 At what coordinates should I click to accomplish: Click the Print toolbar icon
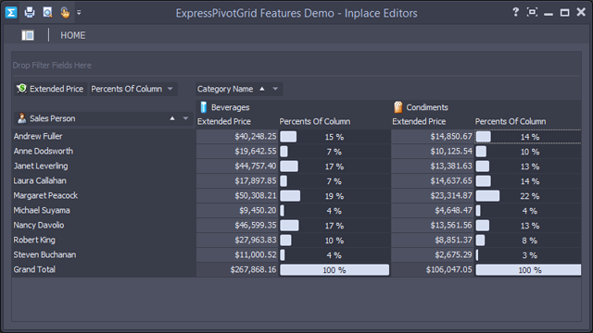point(29,12)
